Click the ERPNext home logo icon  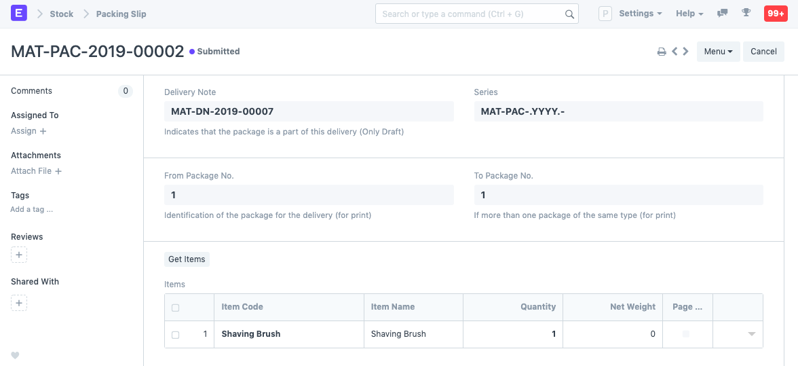pos(19,14)
